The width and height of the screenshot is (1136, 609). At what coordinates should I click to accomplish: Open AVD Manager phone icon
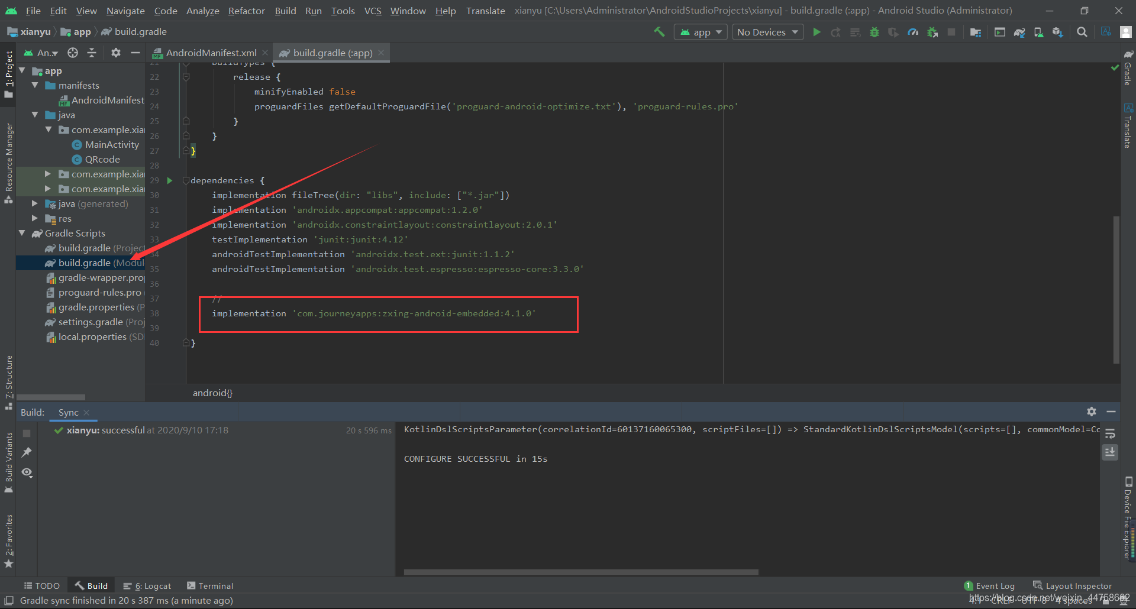pyautogui.click(x=1038, y=32)
